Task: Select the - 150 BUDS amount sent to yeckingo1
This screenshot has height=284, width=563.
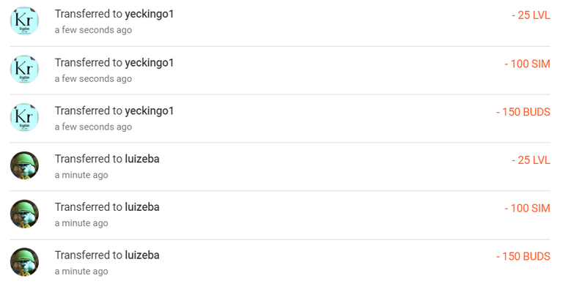Action: tap(523, 112)
